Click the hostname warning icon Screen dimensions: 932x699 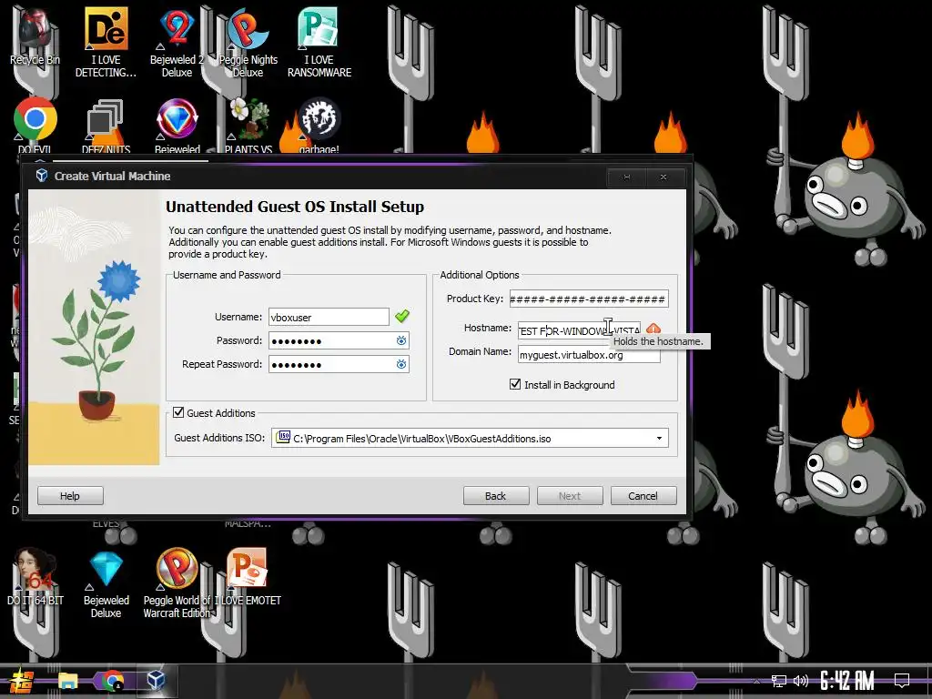653,329
